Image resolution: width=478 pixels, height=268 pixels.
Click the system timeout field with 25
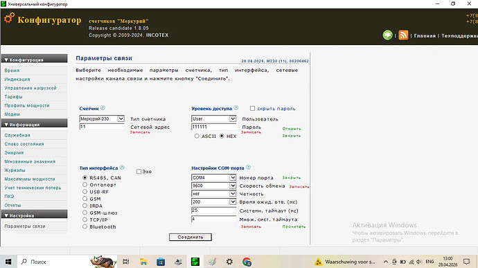pyautogui.click(x=213, y=211)
